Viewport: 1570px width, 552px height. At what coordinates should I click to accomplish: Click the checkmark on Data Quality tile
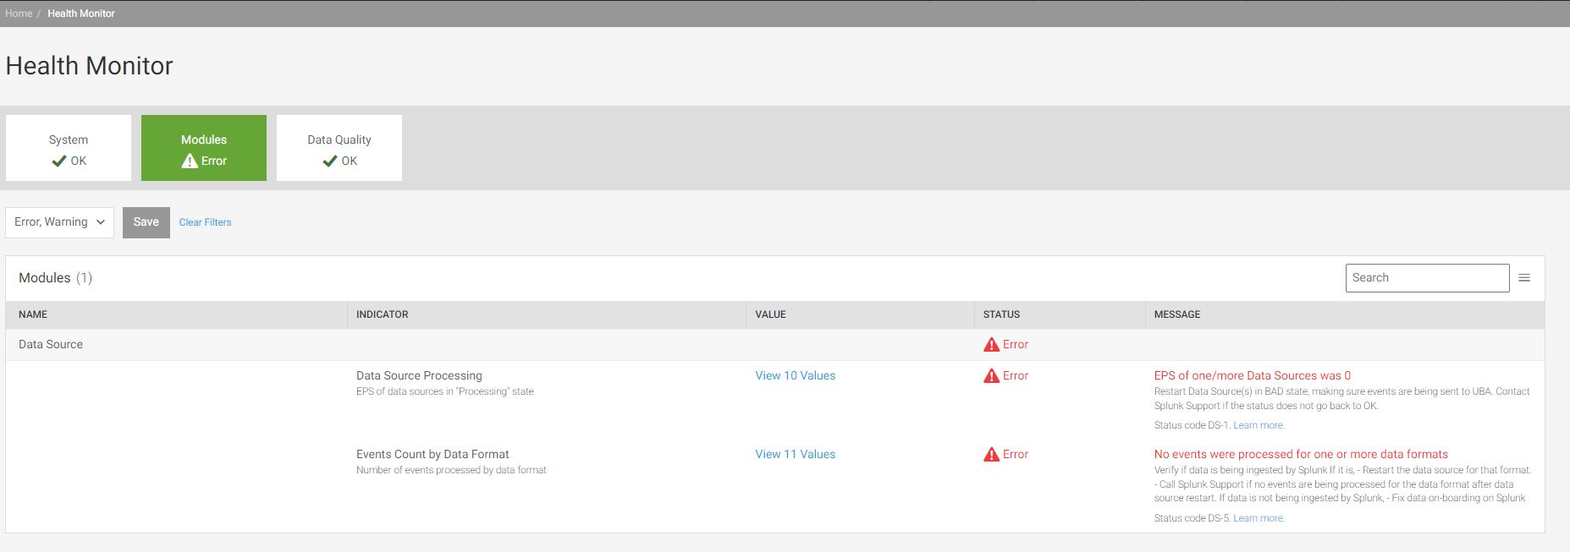(330, 161)
